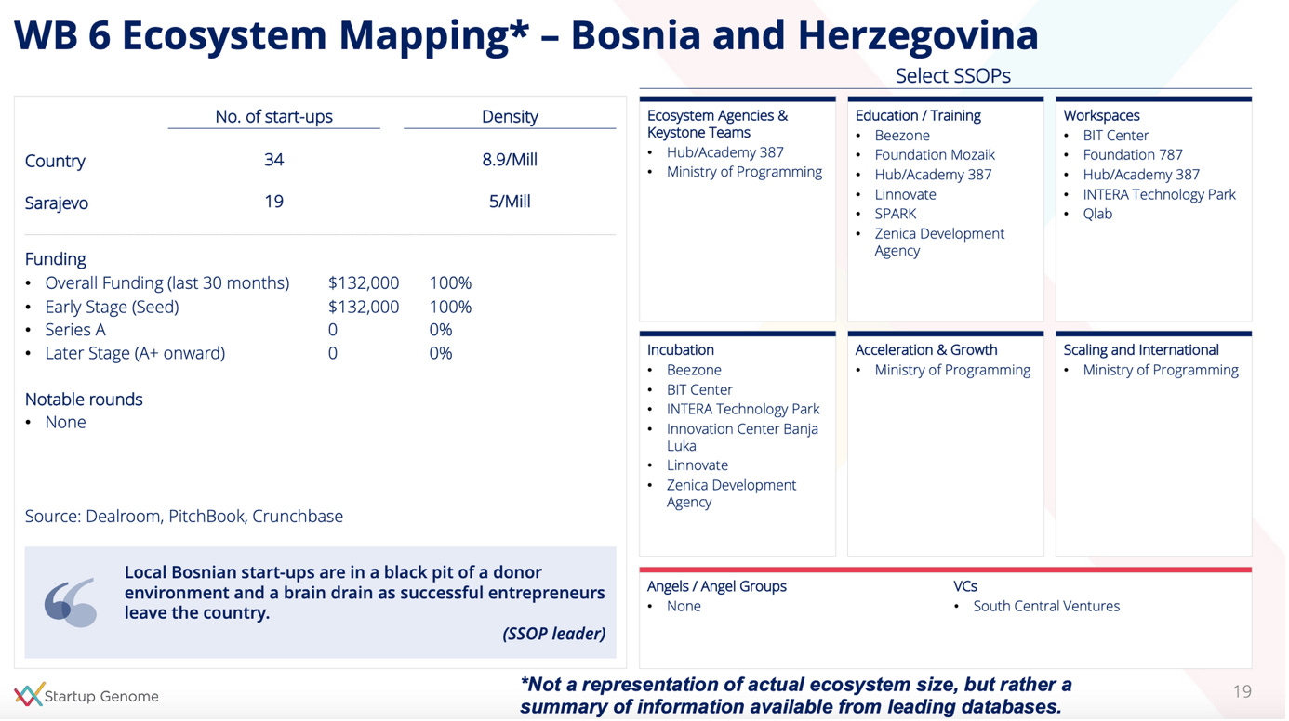Select the 'Country' row label

click(x=55, y=161)
